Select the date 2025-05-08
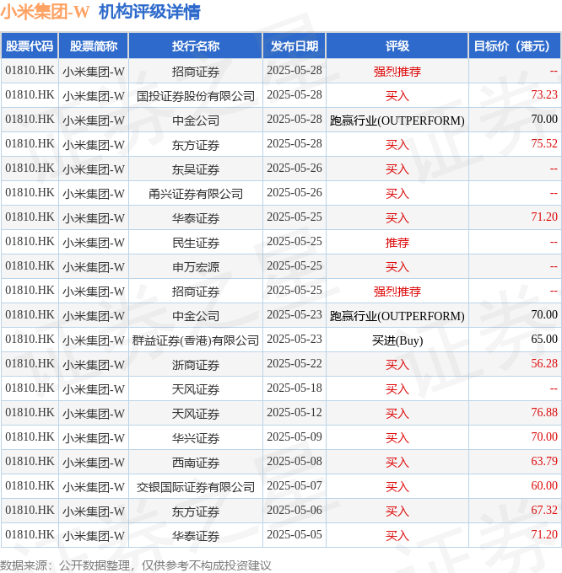 pyautogui.click(x=295, y=462)
